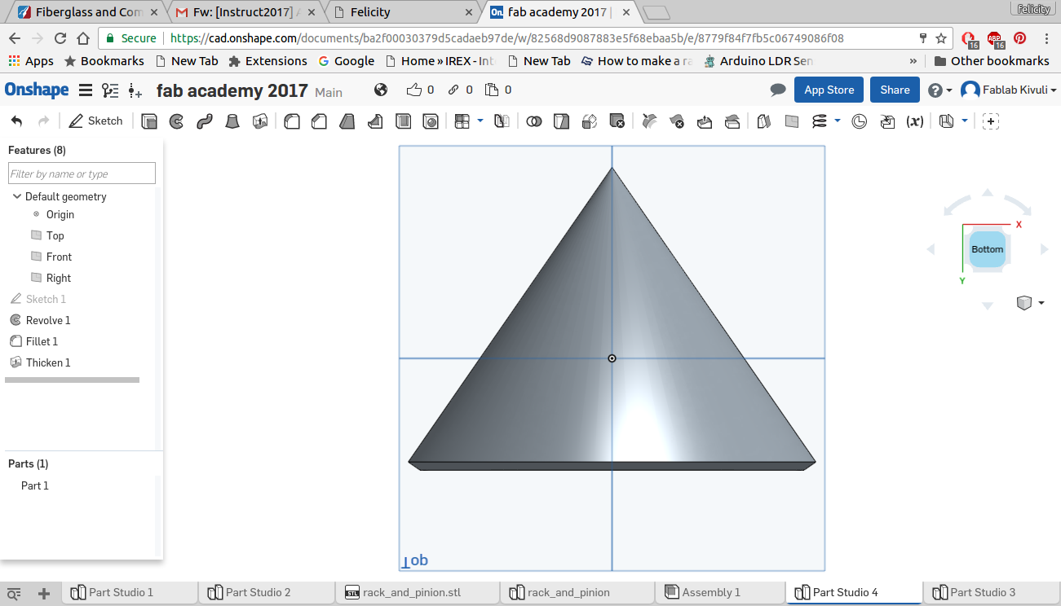Select the Hole tool
Screen dimensions: 1061x606
(431, 121)
